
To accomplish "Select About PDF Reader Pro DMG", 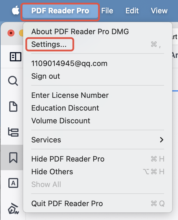I will click(80, 31).
